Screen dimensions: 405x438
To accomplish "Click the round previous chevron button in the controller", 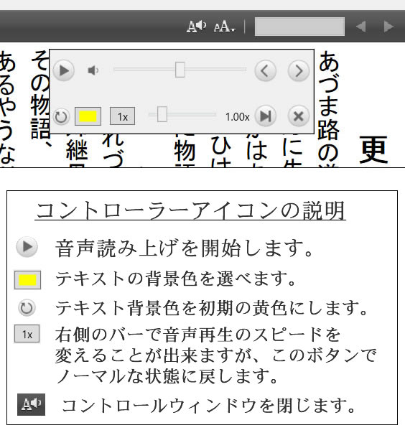I will pos(266,70).
